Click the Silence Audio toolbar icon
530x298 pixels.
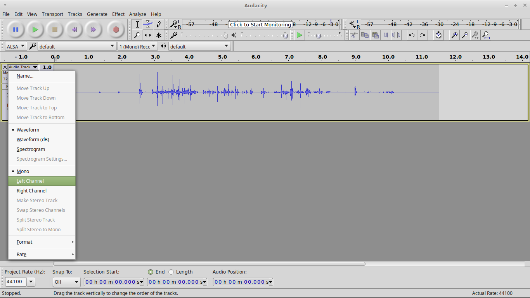[x=396, y=35]
